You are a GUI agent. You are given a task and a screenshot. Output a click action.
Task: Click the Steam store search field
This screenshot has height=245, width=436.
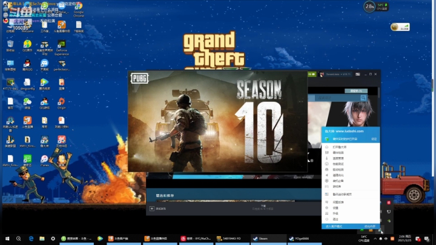[337, 98]
